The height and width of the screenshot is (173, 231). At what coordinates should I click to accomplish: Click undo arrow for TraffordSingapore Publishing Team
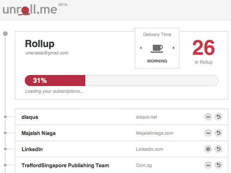pos(219,165)
